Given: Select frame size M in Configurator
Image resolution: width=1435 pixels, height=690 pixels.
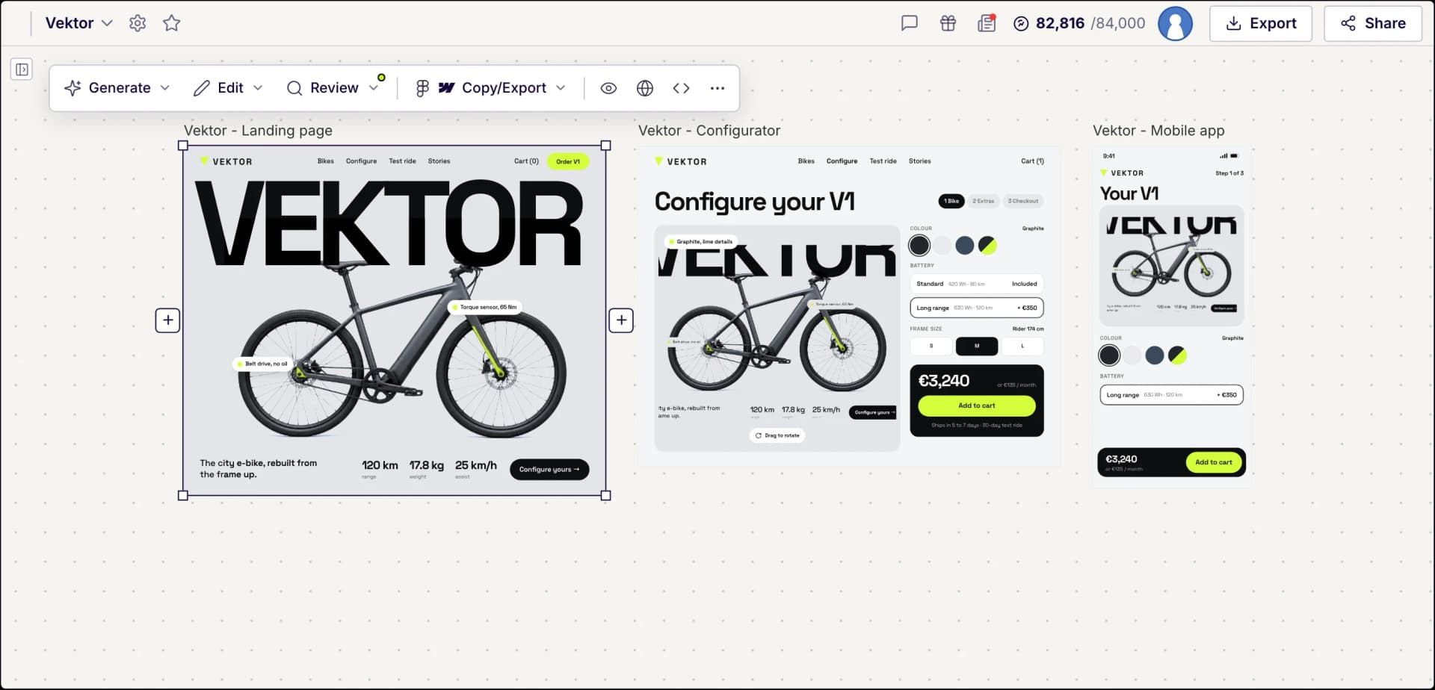Looking at the screenshot, I should tap(976, 346).
